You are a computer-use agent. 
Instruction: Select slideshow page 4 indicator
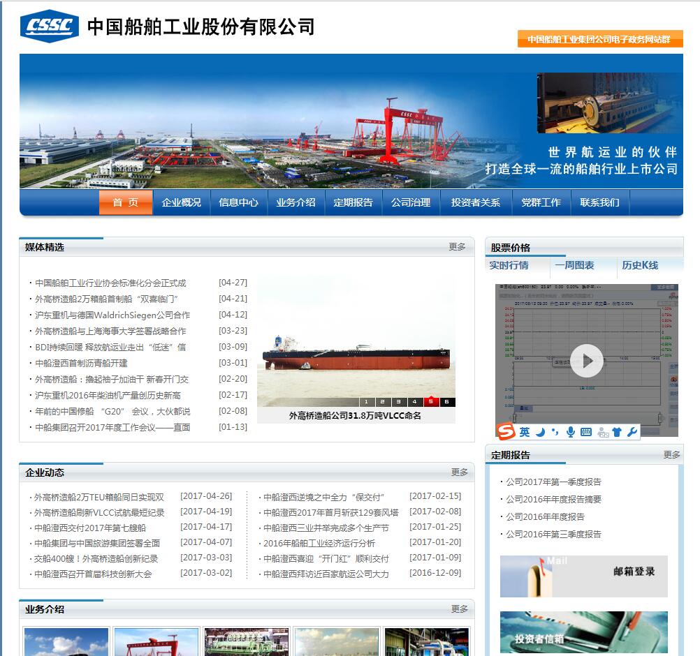[x=415, y=402]
